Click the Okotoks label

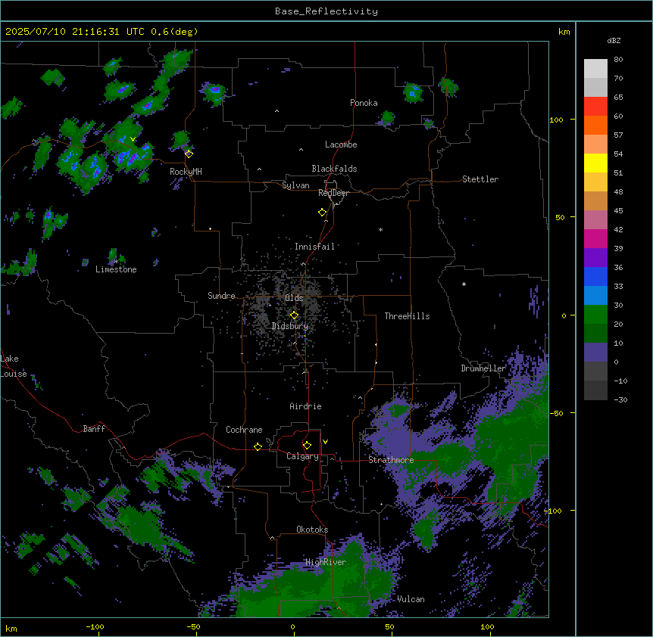[312, 530]
